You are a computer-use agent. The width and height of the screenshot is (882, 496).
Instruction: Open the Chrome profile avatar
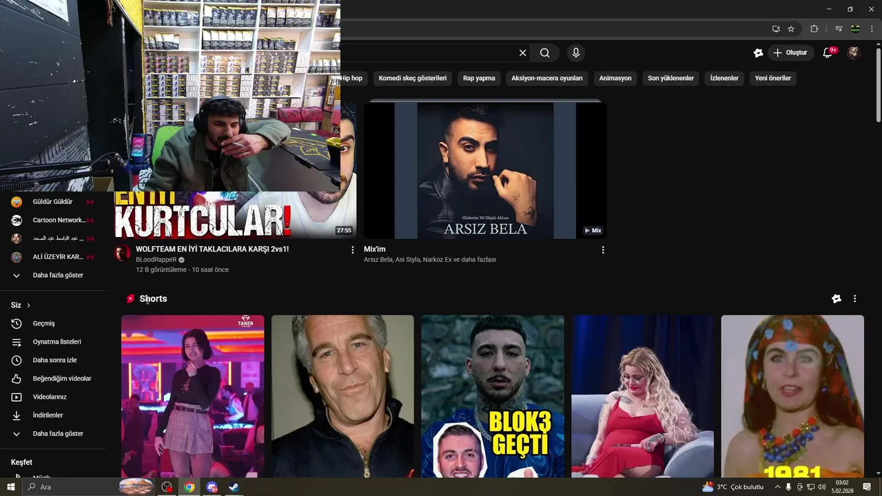tap(855, 29)
